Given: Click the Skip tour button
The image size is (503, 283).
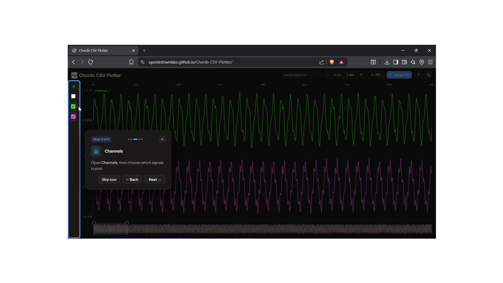Looking at the screenshot, I should point(109,179).
